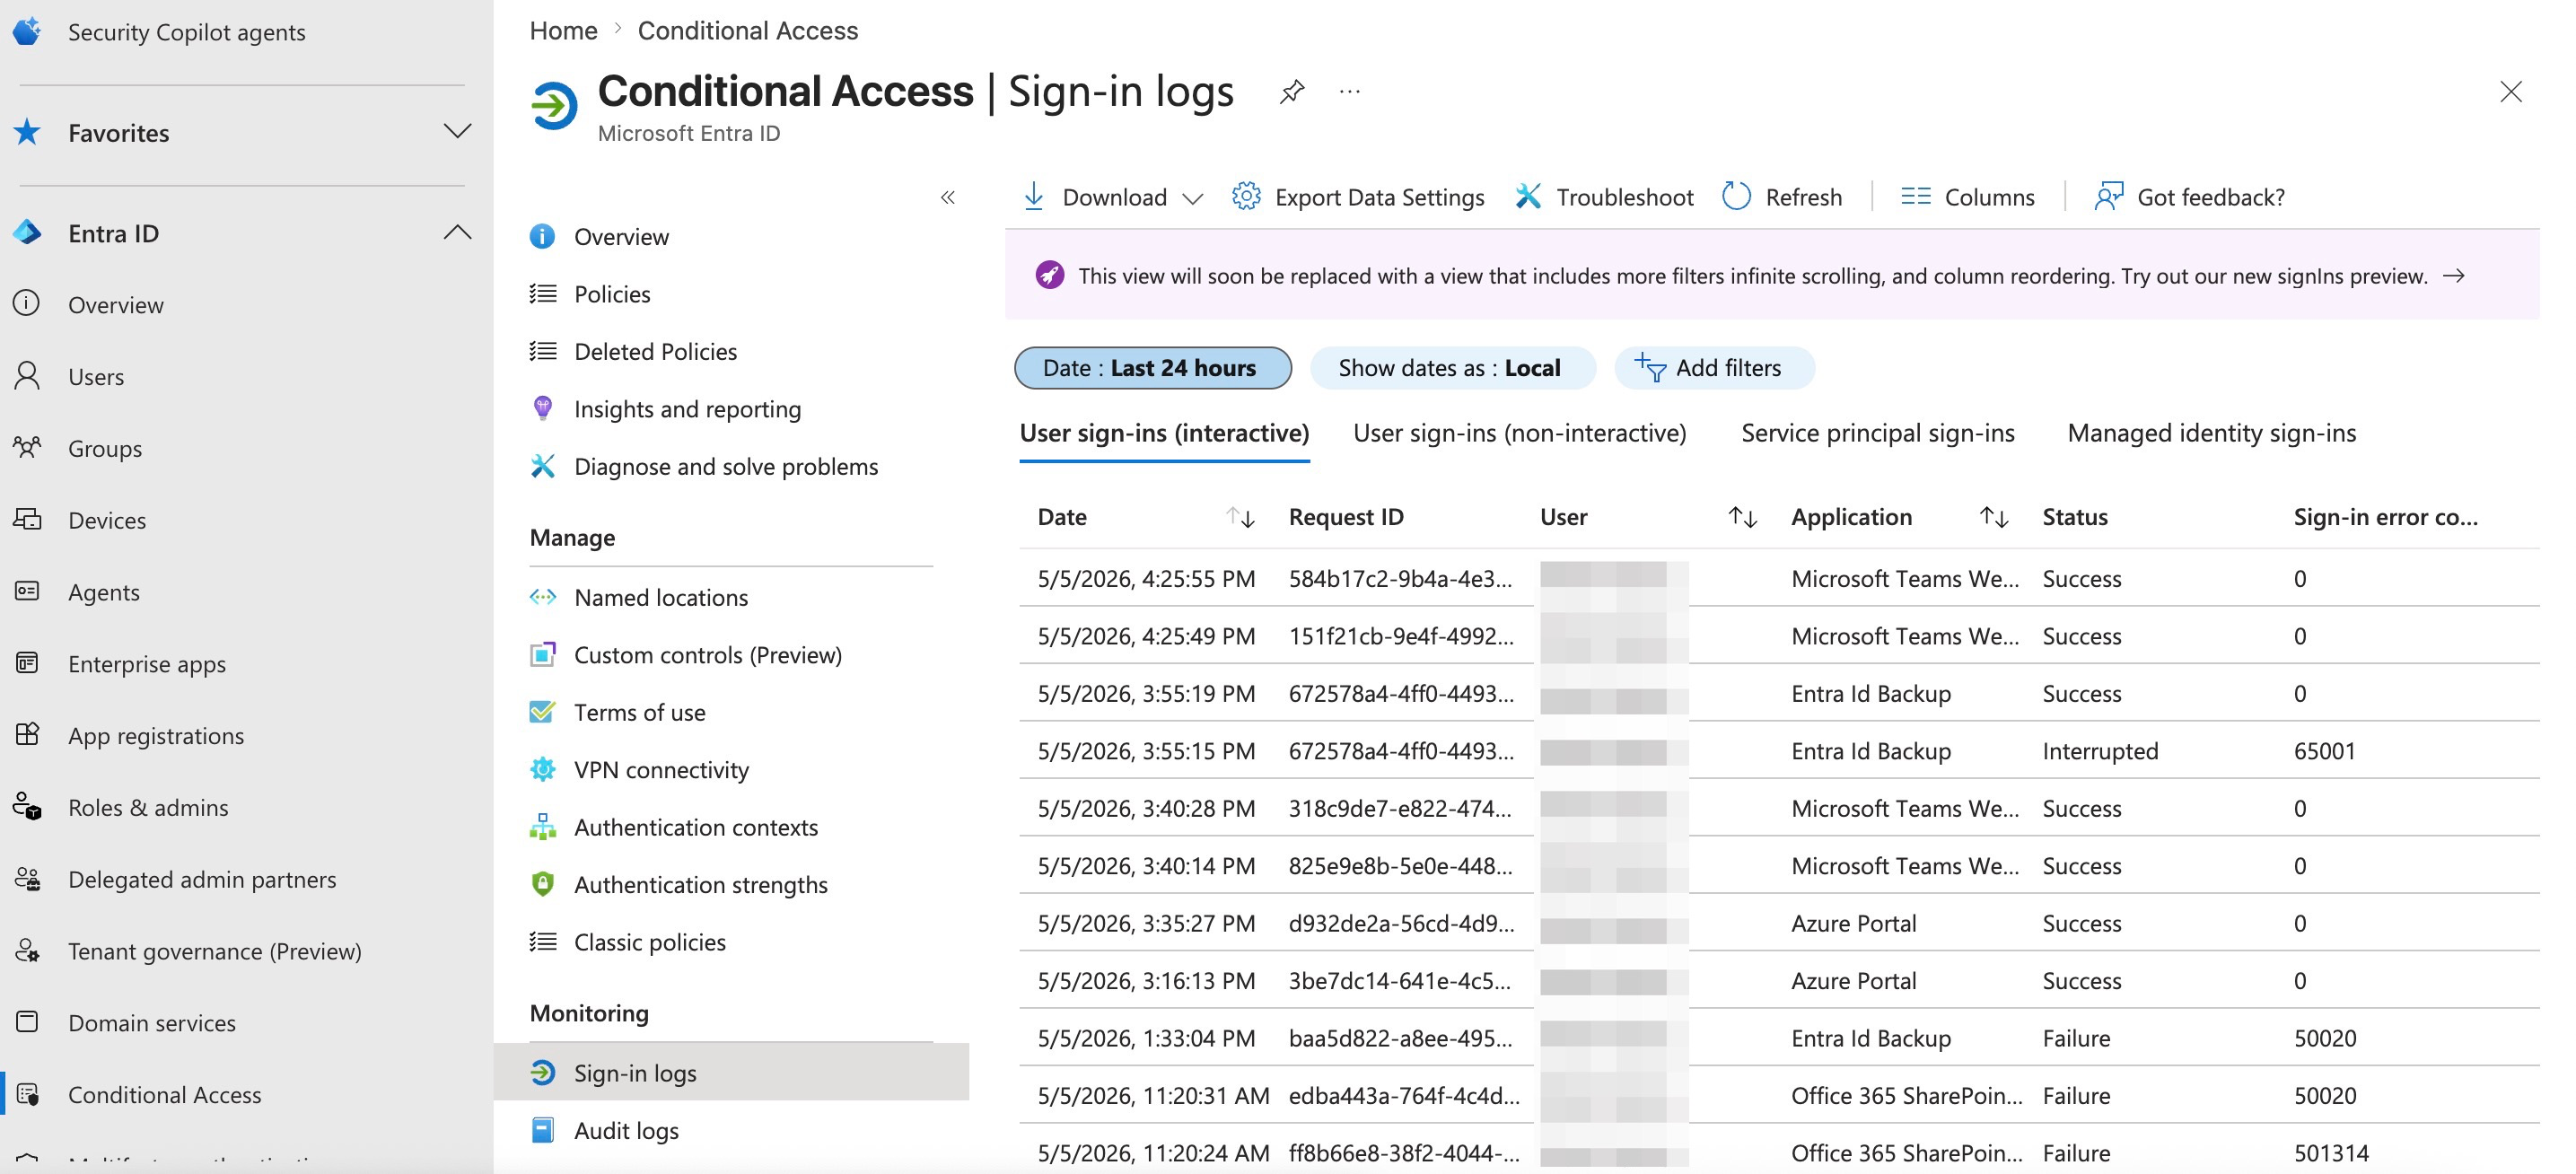Screen dimensions: 2576x1174
Task: Click the Groups icon in sidebar
Action: tap(27, 447)
